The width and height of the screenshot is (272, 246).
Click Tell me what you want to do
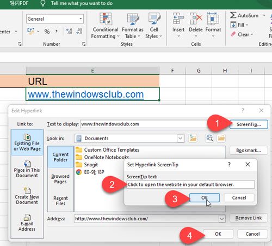pos(82,3)
